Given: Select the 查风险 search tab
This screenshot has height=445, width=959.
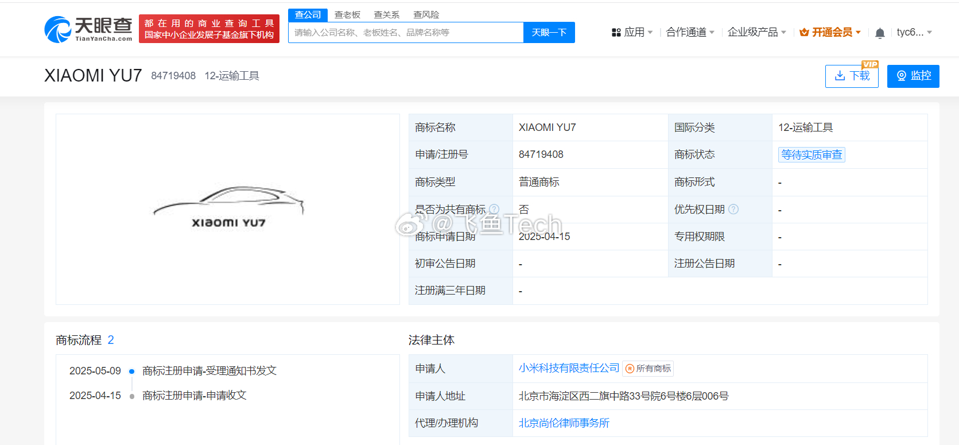Looking at the screenshot, I should (426, 15).
